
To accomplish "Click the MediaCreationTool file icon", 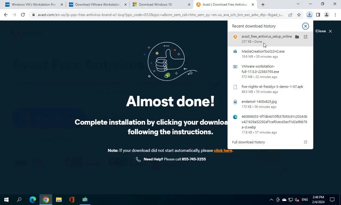I will pyautogui.click(x=235, y=51).
